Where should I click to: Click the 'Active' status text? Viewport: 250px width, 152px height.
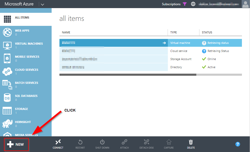[x=211, y=67]
